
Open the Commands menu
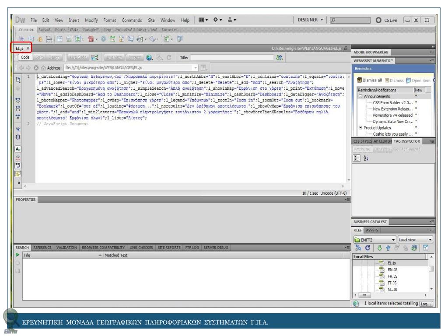132,20
